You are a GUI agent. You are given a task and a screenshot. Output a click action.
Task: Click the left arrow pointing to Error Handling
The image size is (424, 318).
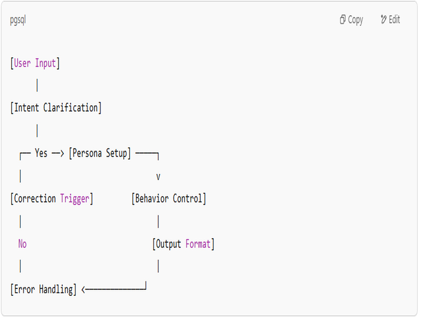pyautogui.click(x=114, y=288)
